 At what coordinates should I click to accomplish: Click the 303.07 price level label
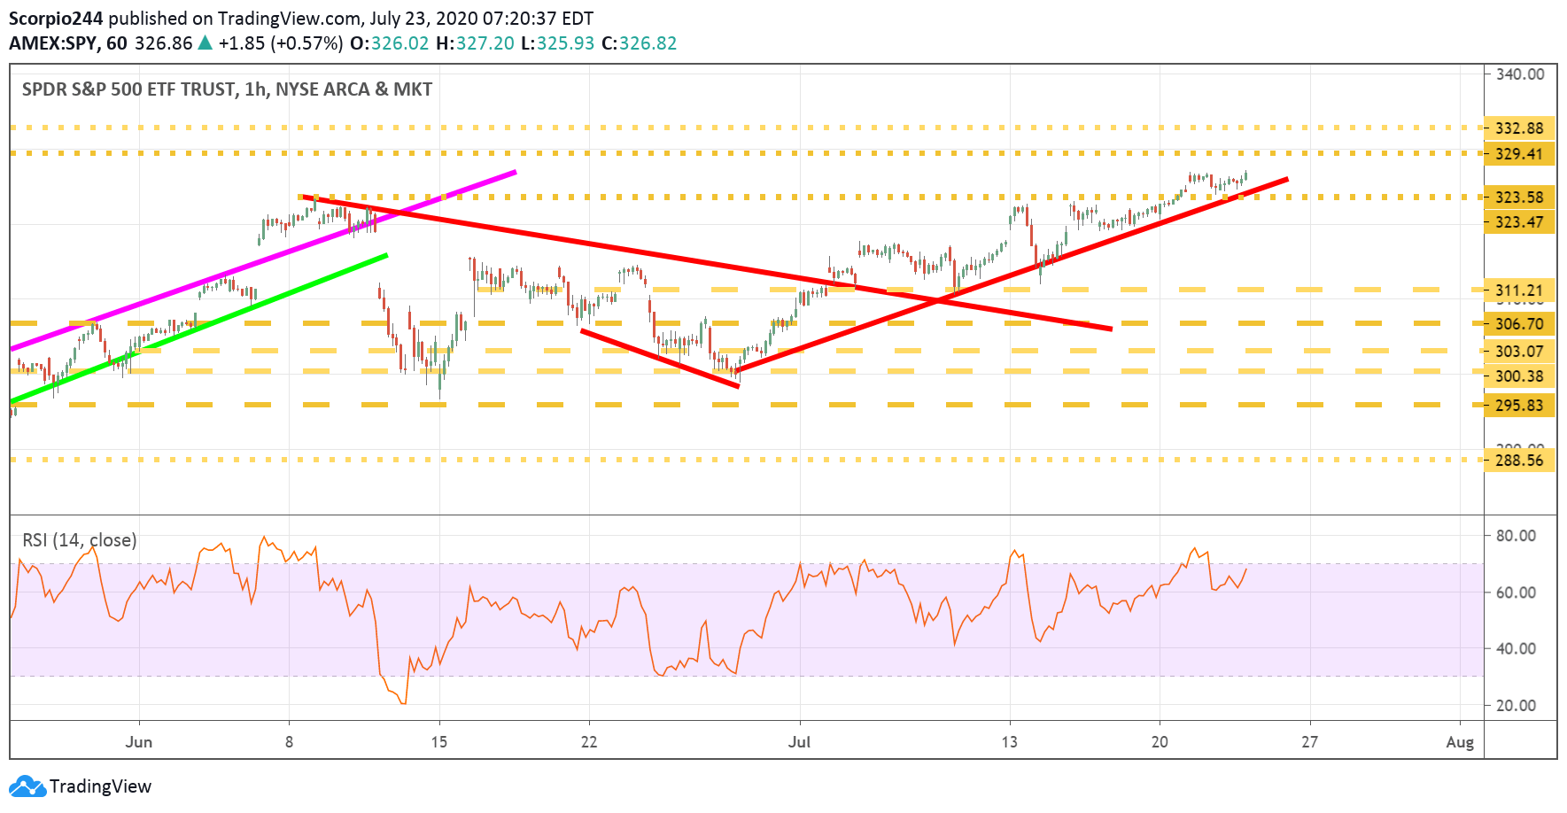1519,352
